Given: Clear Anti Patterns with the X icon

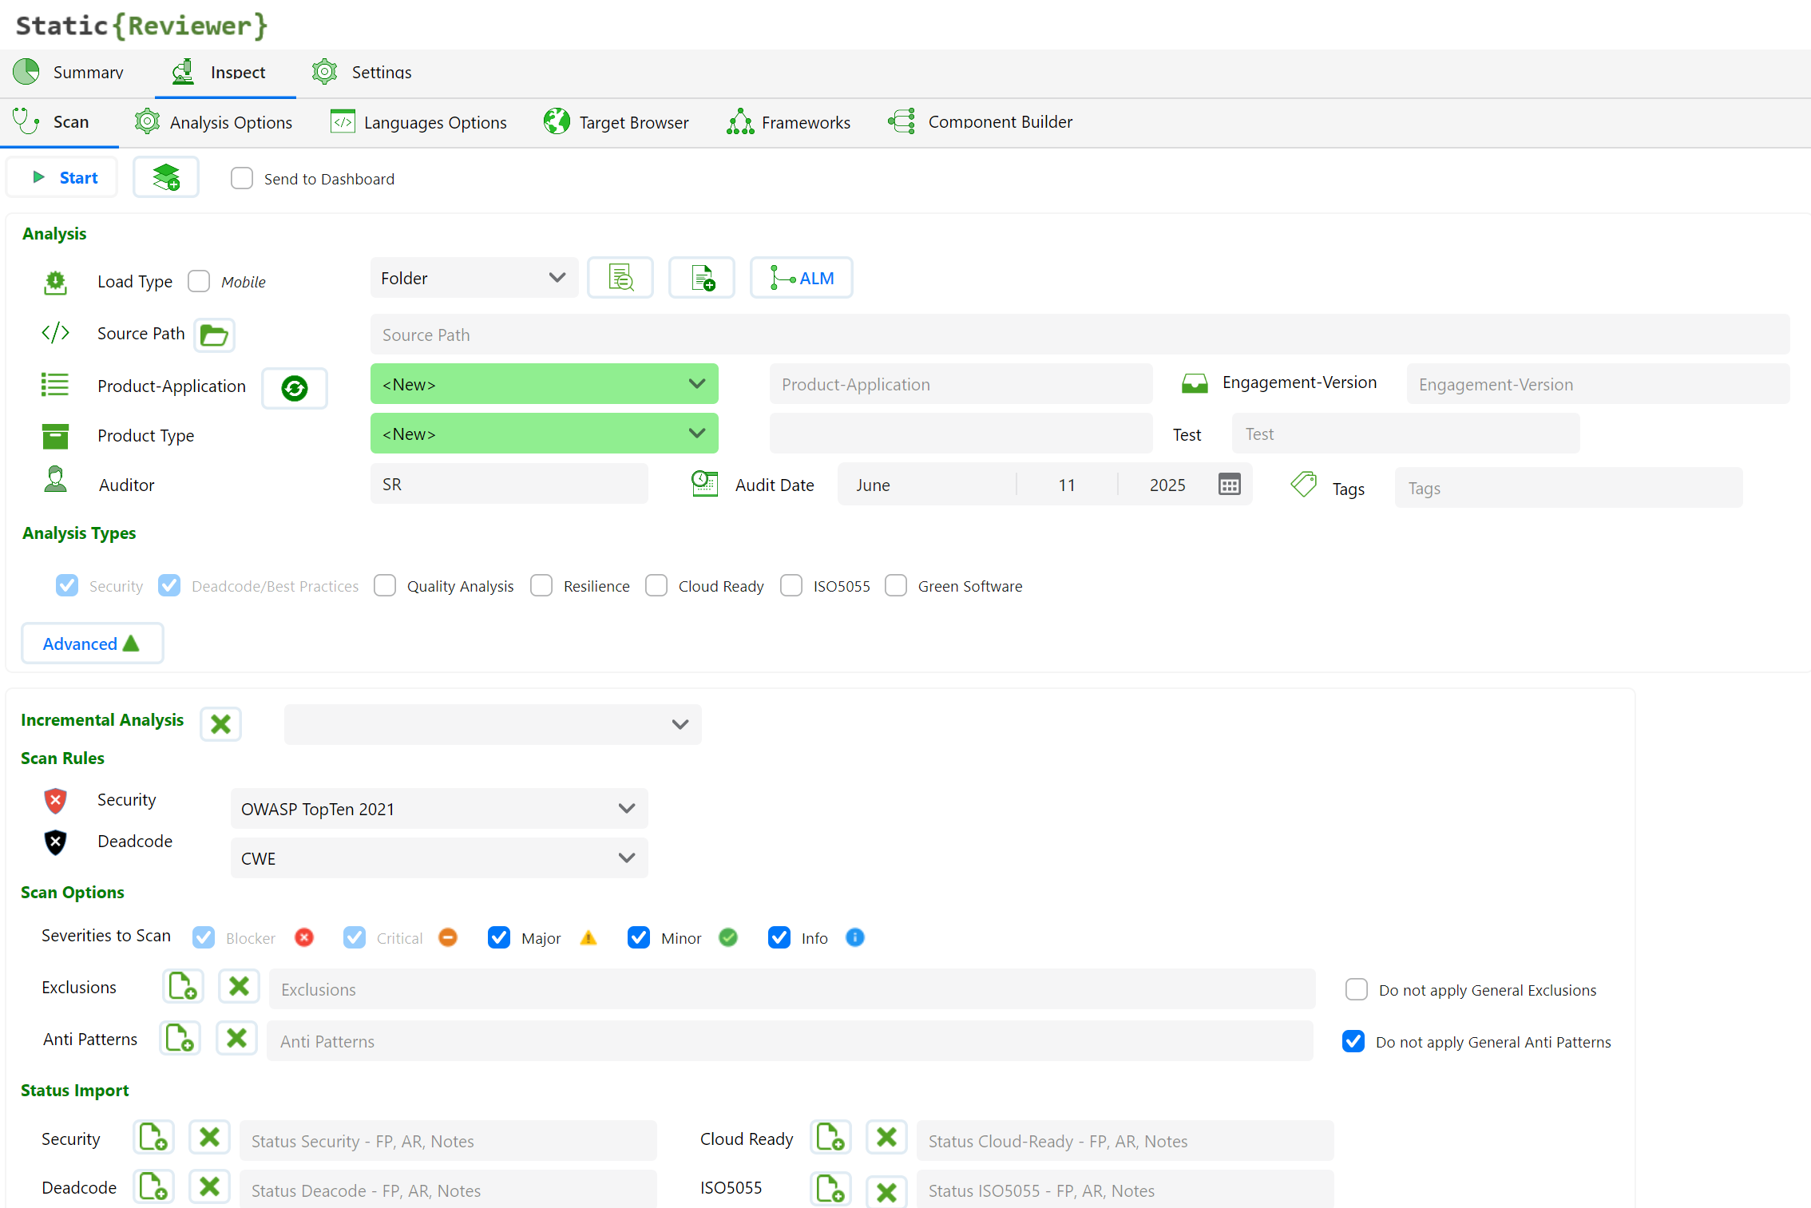Looking at the screenshot, I should 236,1039.
